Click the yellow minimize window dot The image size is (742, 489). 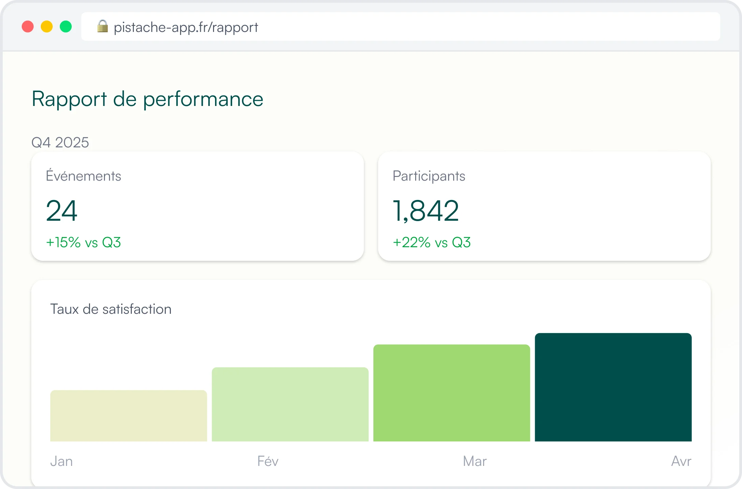(47, 26)
